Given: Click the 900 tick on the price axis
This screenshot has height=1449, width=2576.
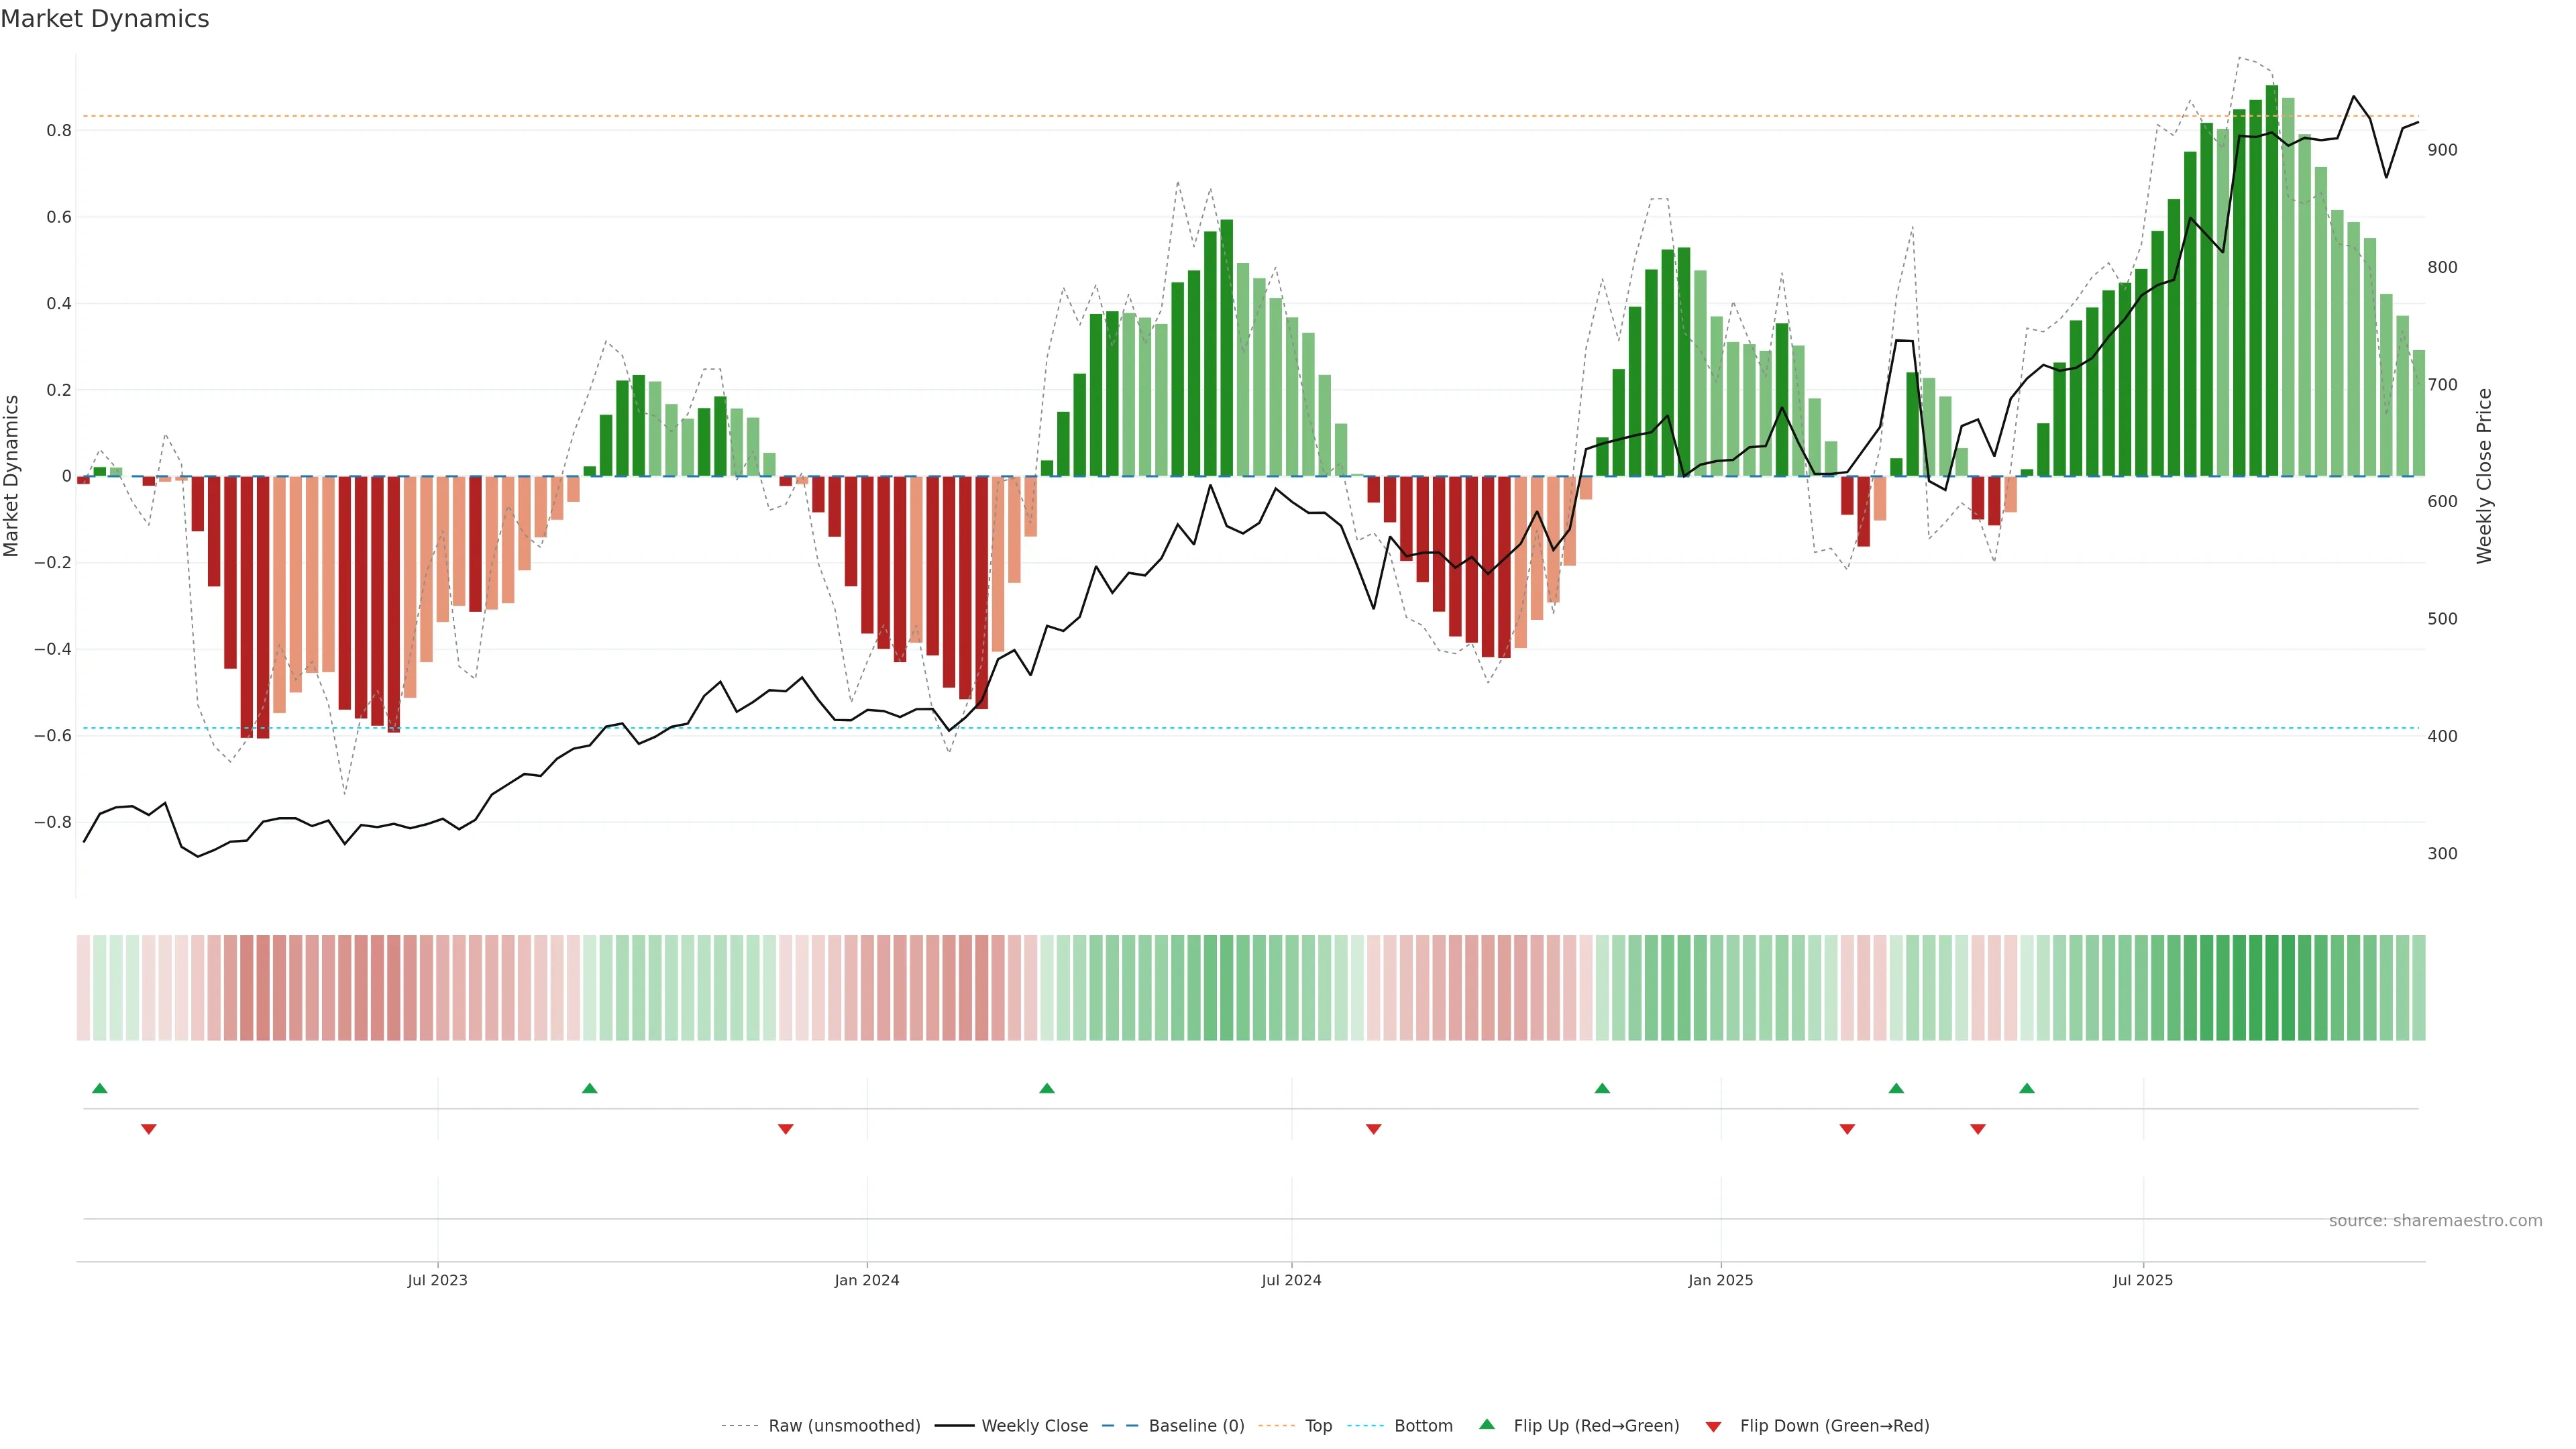Looking at the screenshot, I should coord(2442,150).
